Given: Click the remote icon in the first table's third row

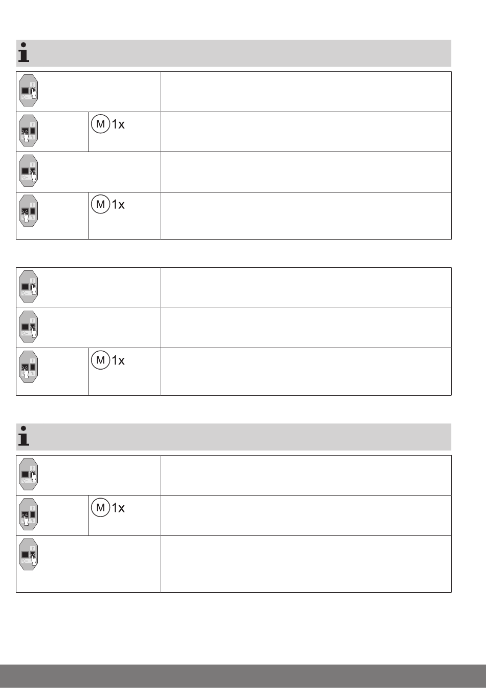Looking at the screenshot, I should (29, 171).
